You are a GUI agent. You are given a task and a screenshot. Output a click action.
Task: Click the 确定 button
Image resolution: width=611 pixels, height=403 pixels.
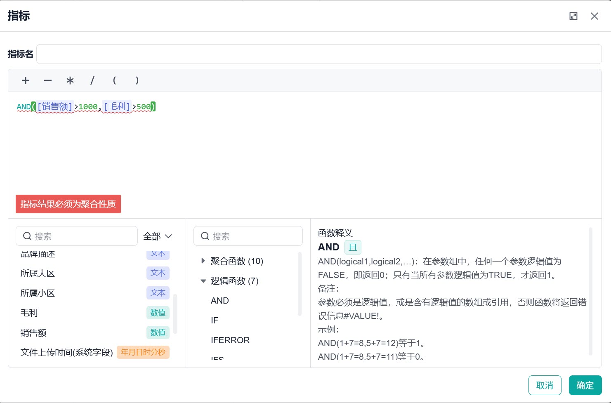(x=585, y=385)
